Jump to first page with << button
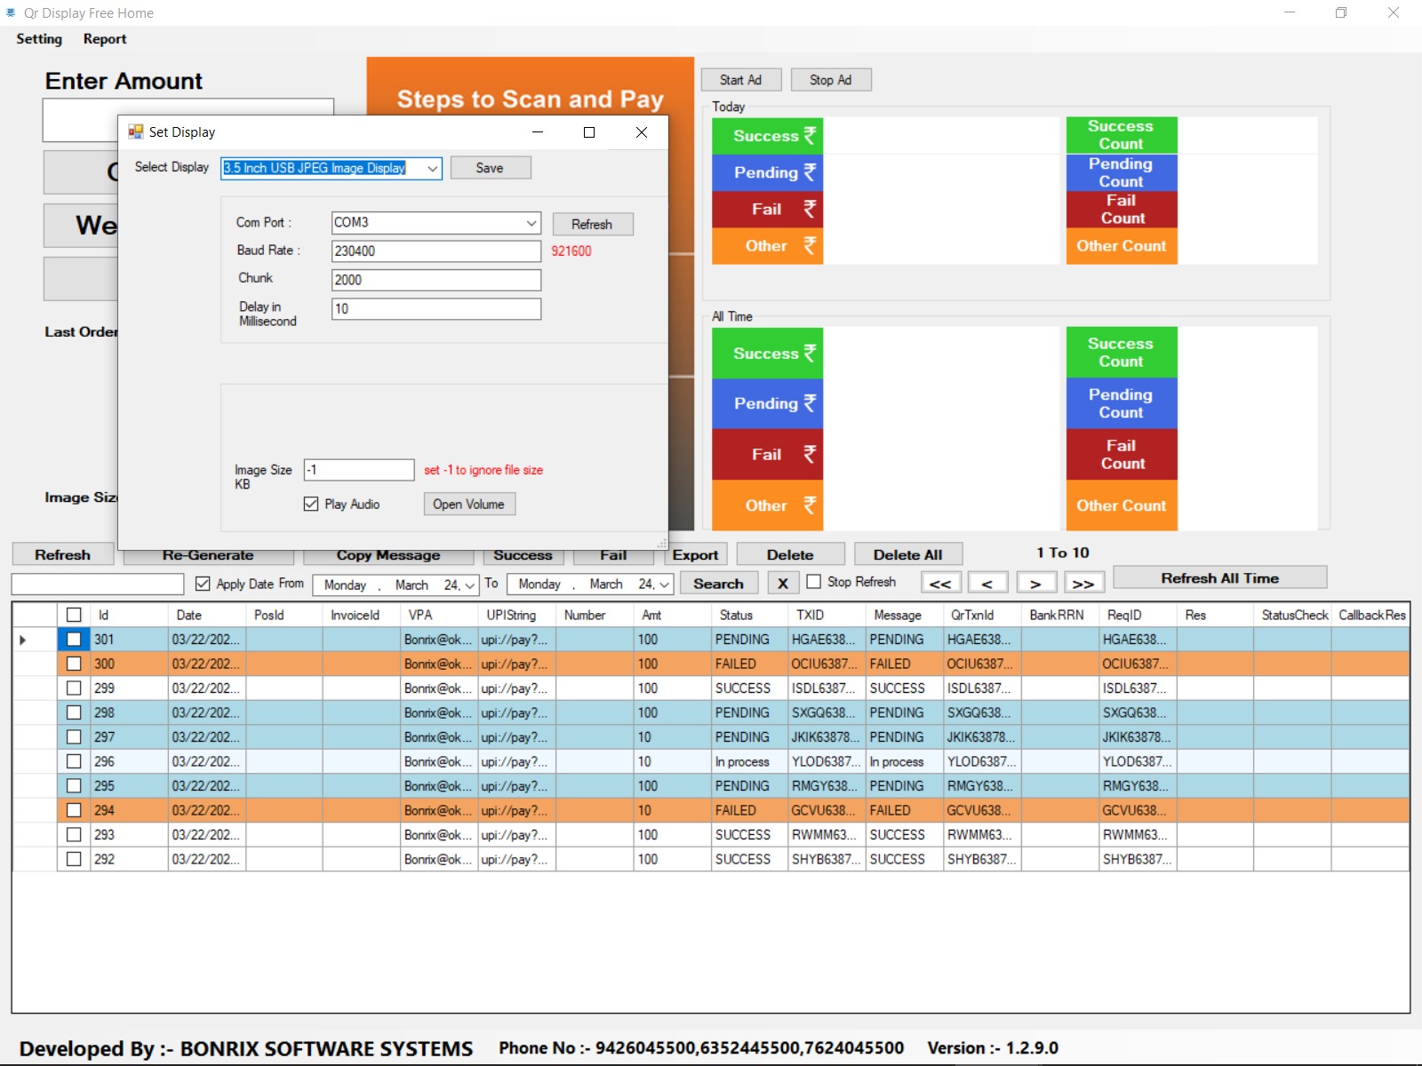 [940, 584]
